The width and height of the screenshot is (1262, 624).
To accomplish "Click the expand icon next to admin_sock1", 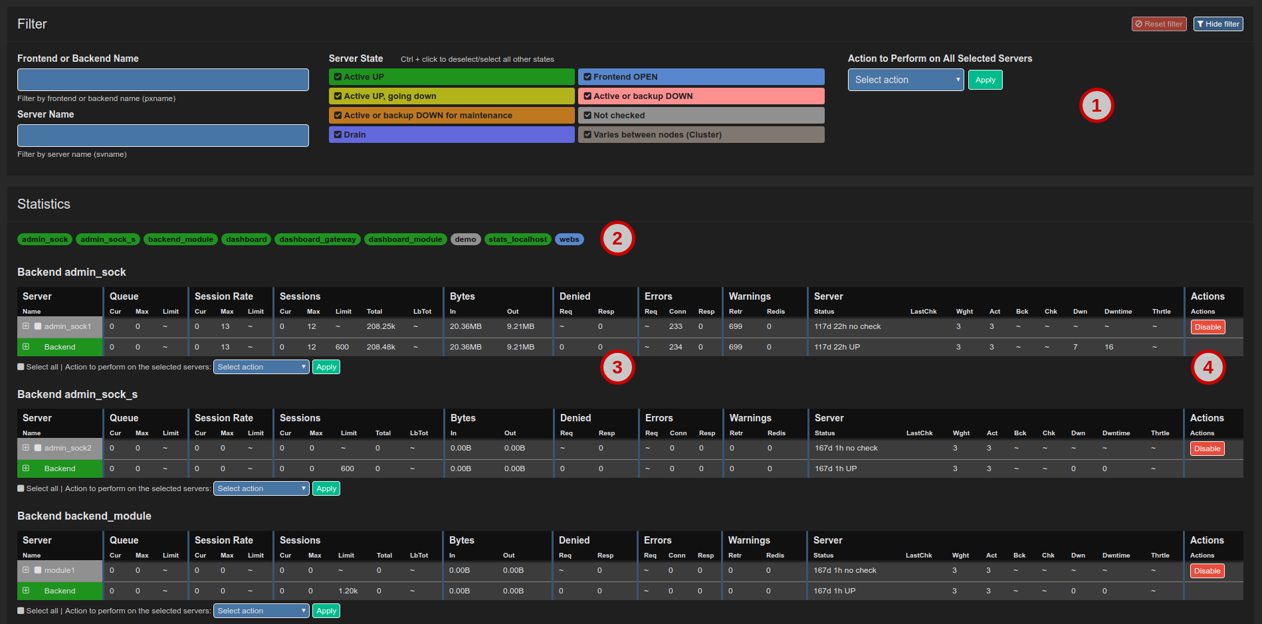I will [x=27, y=326].
